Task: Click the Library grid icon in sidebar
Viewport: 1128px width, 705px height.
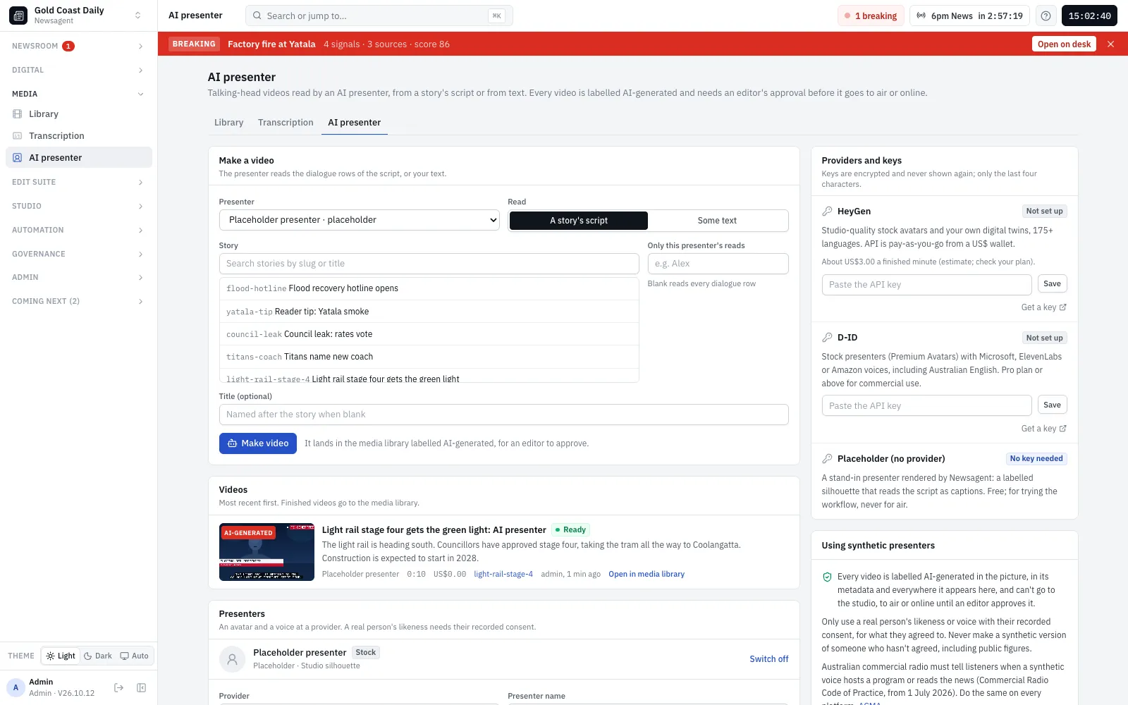Action: [x=18, y=114]
